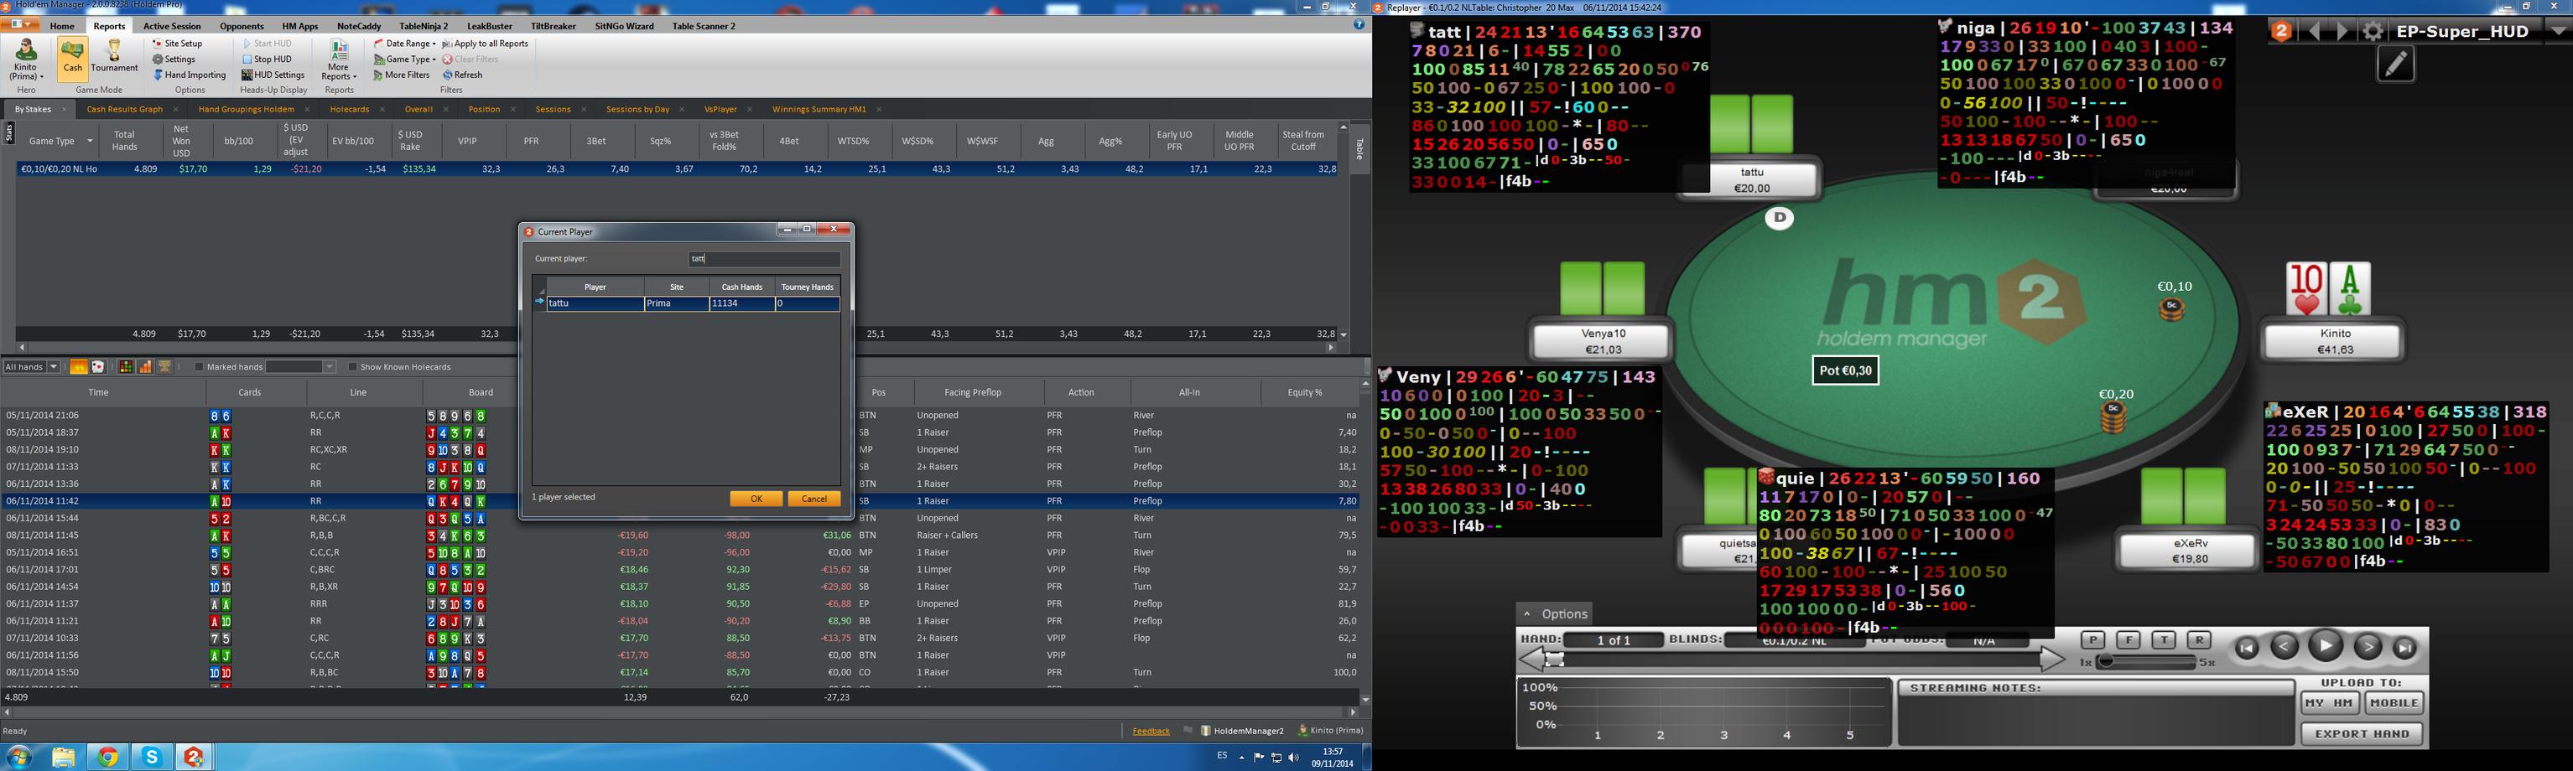Image resolution: width=2573 pixels, height=771 pixels.
Task: Click the colored grid icon in hands toolbar
Action: coord(126,368)
